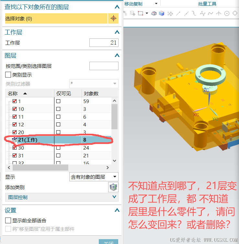This screenshot has width=239, height=244.
Task: Expand the 图层控制 section
Action: click(62, 197)
